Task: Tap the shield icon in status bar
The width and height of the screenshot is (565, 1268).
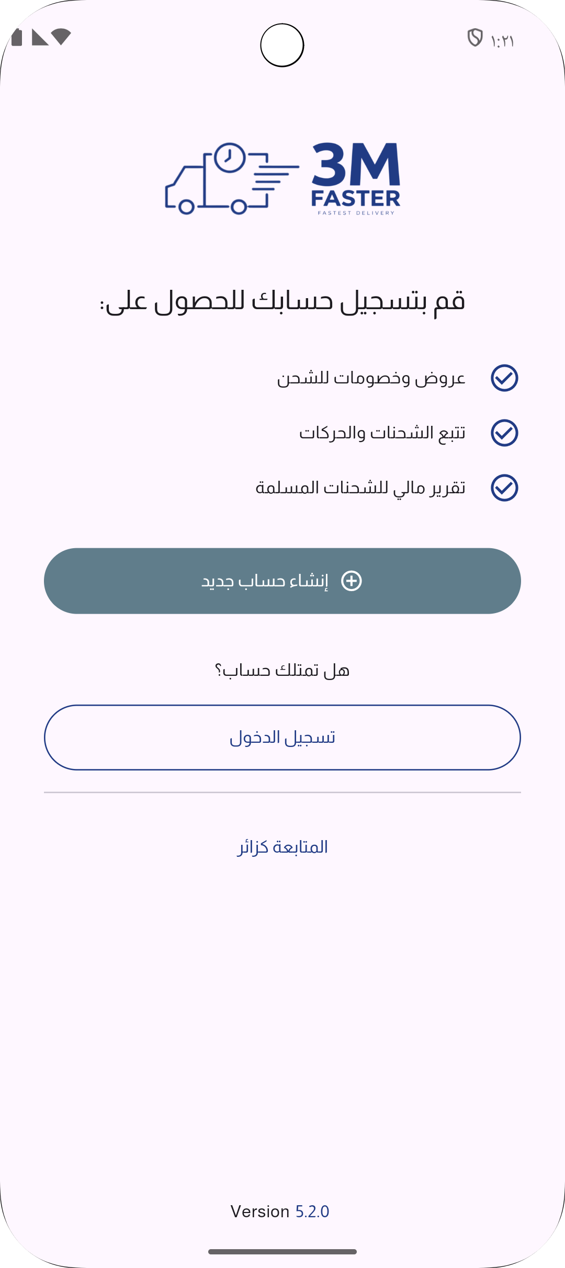Action: coord(474,38)
